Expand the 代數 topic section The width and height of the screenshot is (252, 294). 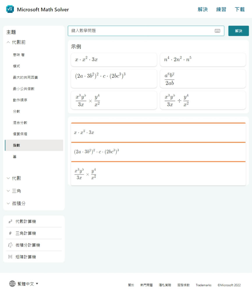click(16, 178)
